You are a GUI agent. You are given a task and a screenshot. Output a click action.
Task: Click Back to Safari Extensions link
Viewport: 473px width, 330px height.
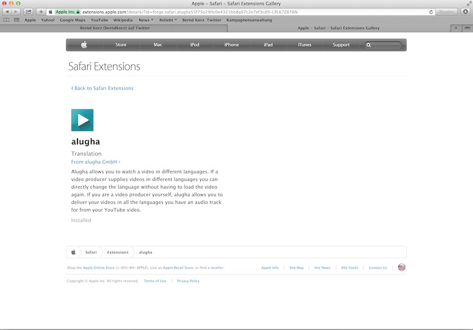(102, 88)
